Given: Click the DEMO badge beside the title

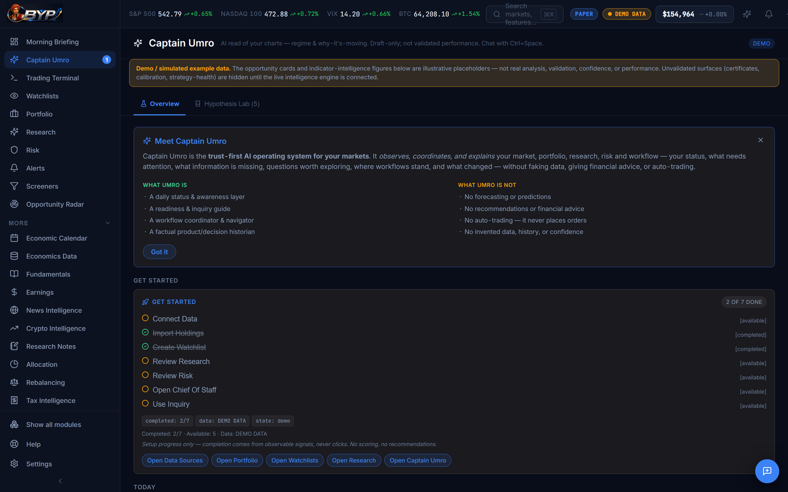Looking at the screenshot, I should pos(761,43).
